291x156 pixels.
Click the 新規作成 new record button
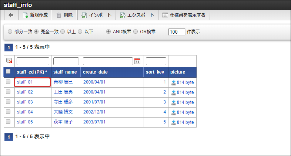35,15
